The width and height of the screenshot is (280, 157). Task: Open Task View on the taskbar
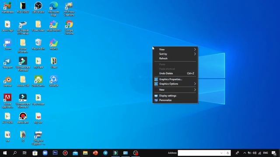point(24,153)
